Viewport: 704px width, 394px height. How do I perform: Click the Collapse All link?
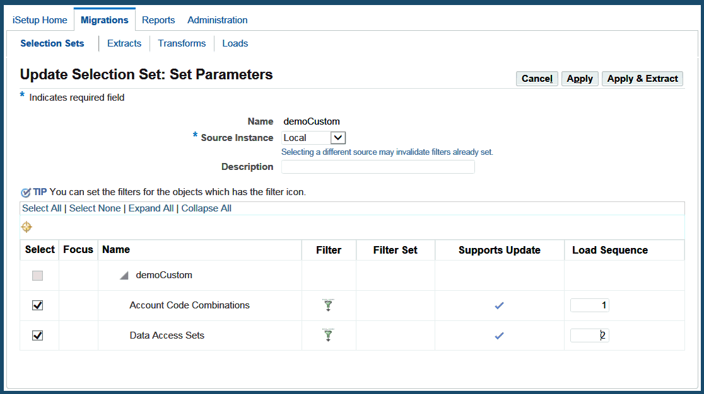(x=206, y=208)
